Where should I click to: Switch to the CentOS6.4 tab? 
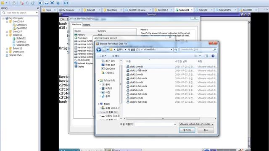tap(163, 10)
